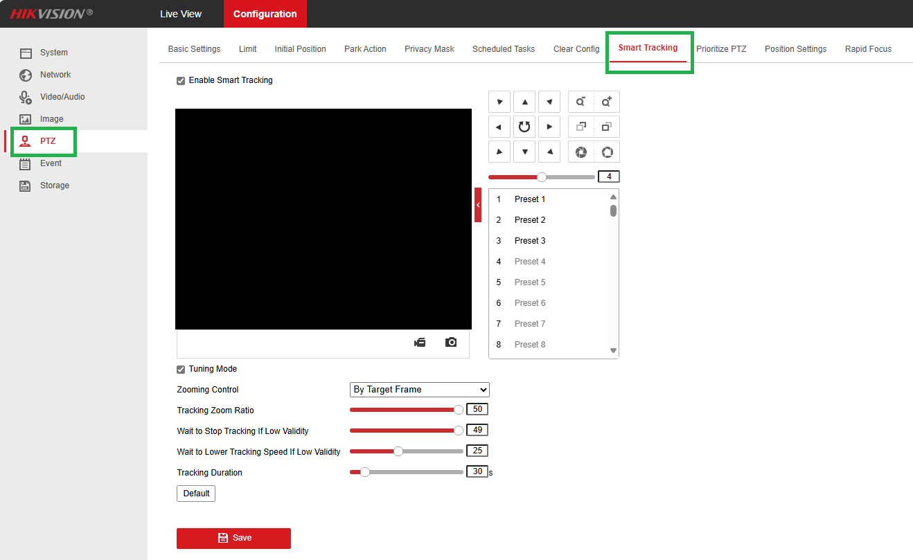Image resolution: width=913 pixels, height=560 pixels.
Task: Open Network settings in the sidebar
Action: [x=55, y=74]
